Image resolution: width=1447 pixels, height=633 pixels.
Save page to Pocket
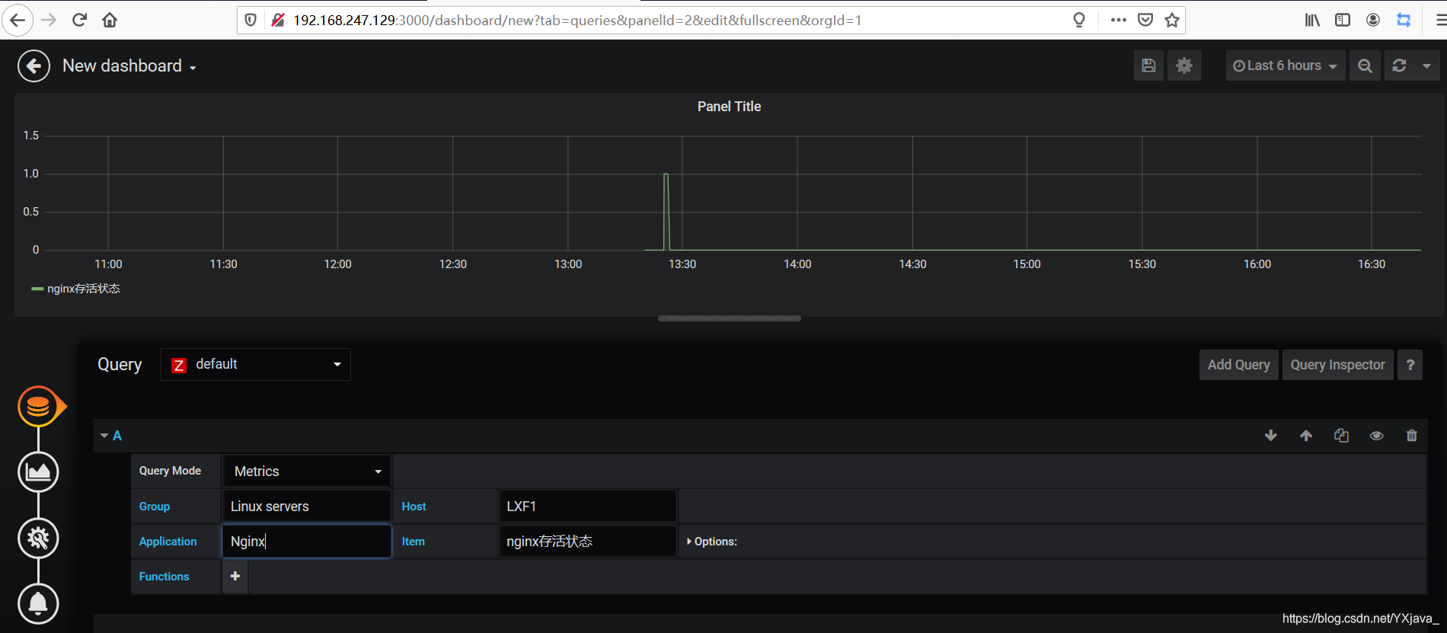[1145, 20]
